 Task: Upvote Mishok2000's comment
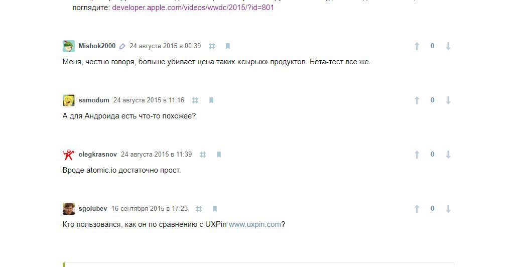[417, 46]
